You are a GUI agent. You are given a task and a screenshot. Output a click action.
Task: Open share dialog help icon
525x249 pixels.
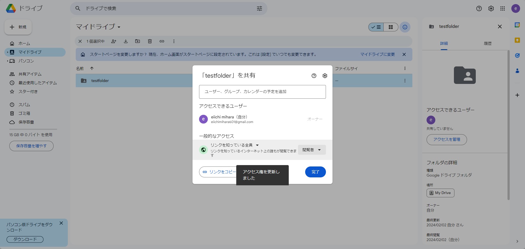(314, 76)
